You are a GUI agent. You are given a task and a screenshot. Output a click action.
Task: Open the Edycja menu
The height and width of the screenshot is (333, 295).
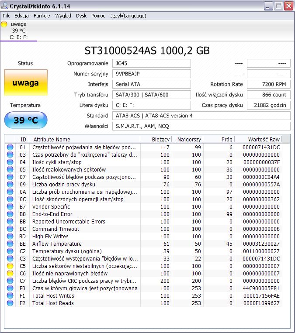(x=21, y=16)
